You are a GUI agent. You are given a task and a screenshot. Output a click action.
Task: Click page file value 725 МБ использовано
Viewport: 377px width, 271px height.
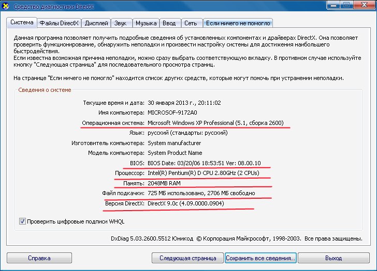pyautogui.click(x=201, y=193)
